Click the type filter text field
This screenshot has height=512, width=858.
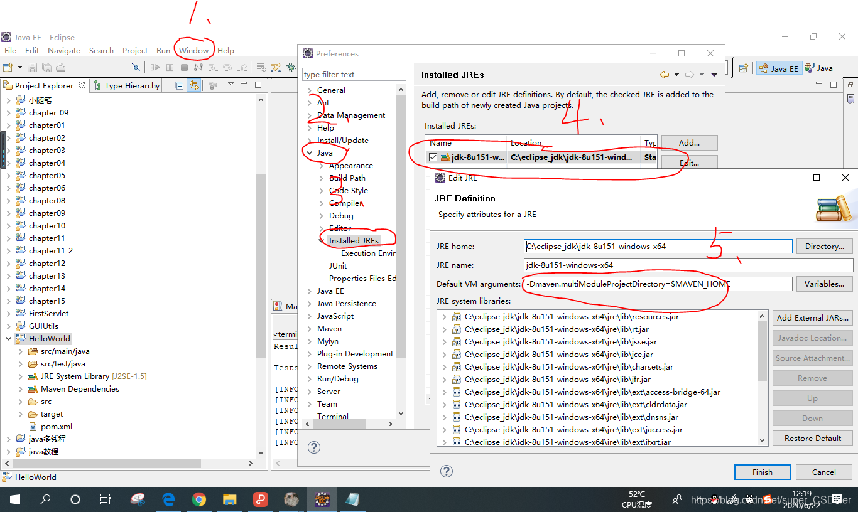tap(354, 74)
